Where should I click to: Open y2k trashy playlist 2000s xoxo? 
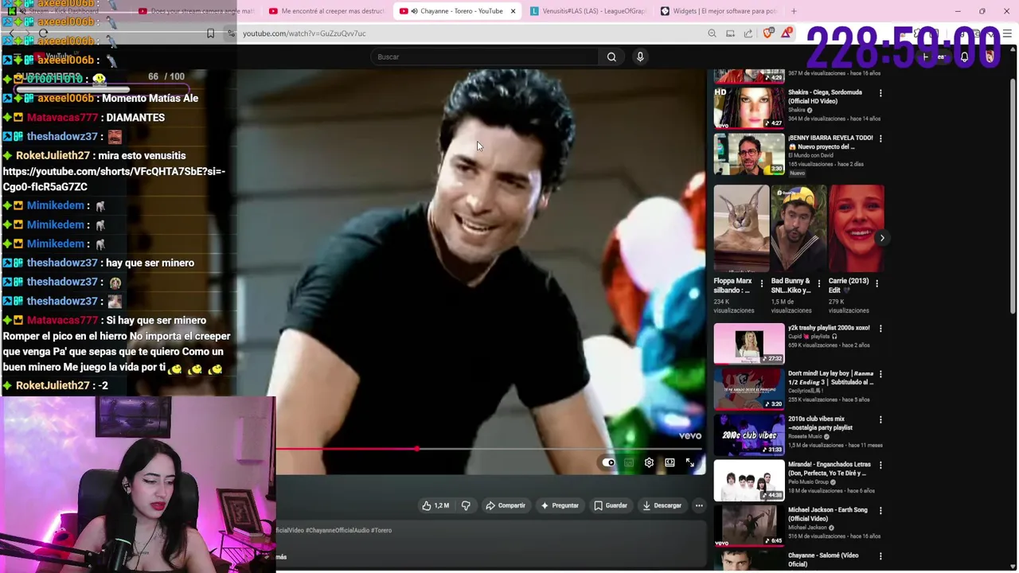tap(749, 342)
